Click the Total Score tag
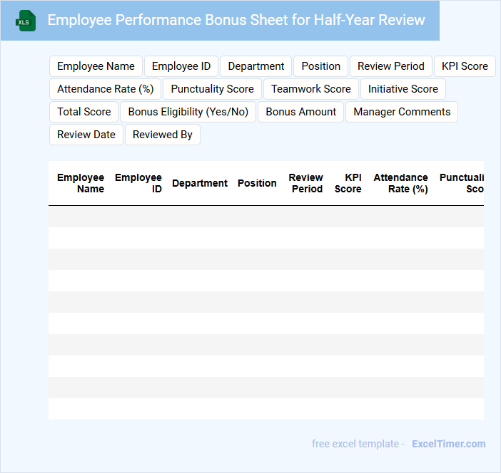Viewport: 501px width, 473px height. pyautogui.click(x=84, y=112)
